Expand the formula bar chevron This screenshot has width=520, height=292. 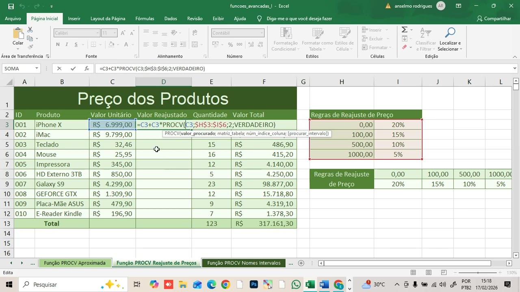point(515,69)
